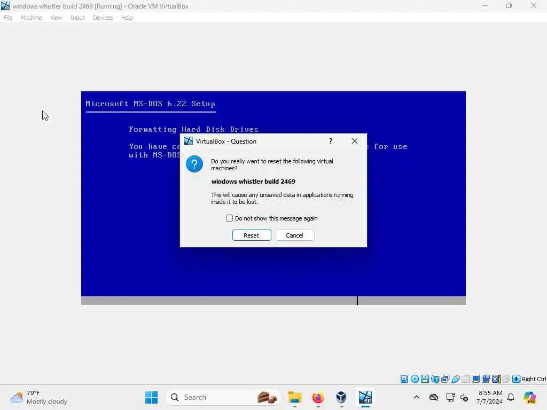This screenshot has width=547, height=410.
Task: Click the cake icon in the search box
Action: [267, 397]
